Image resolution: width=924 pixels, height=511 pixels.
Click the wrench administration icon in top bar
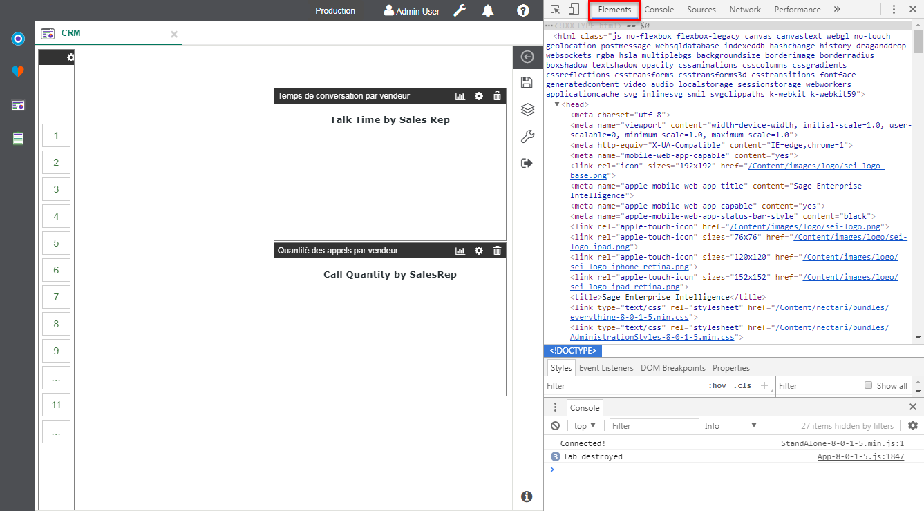click(460, 10)
